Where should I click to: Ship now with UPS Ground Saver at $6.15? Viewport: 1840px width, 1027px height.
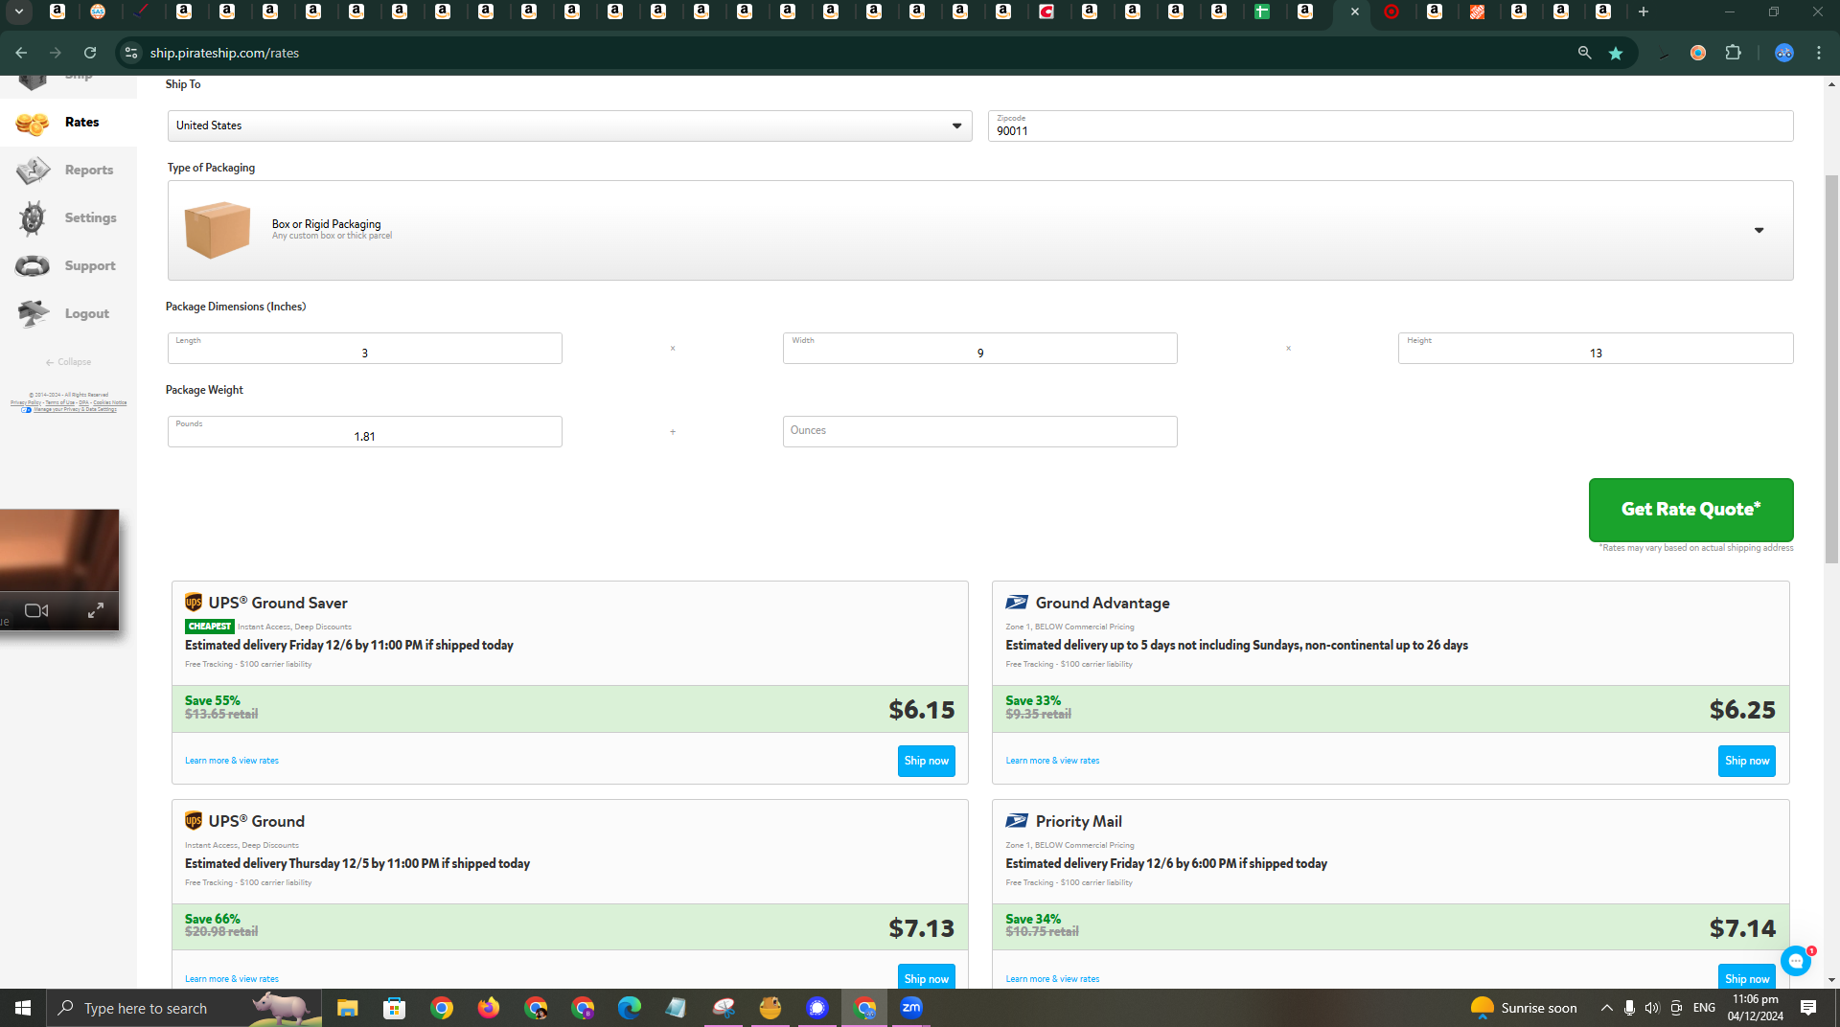coord(926,761)
